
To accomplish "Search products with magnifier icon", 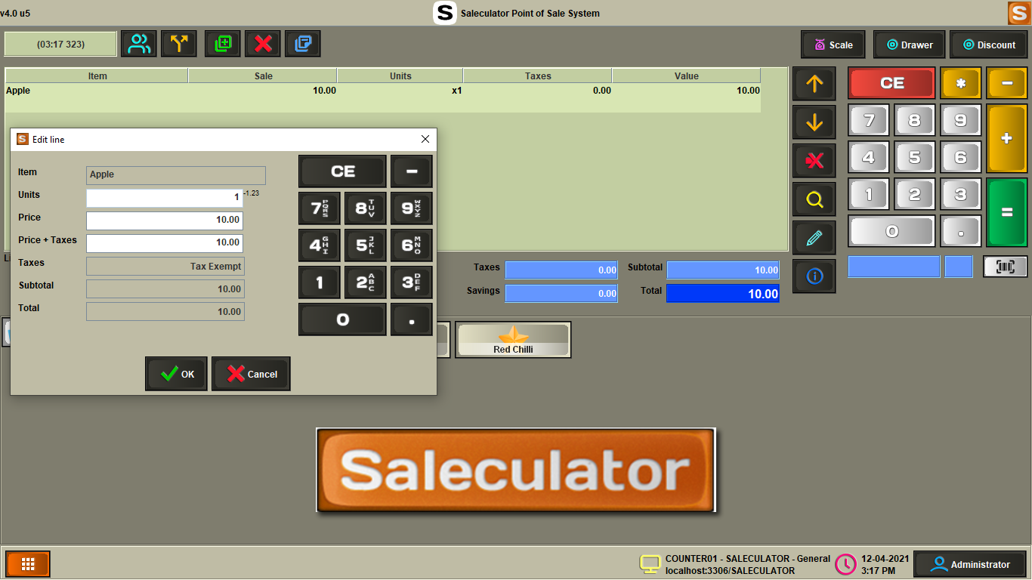I will tap(814, 199).
